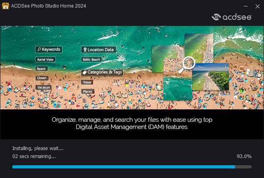
Task: Click the "Installing, please wait..." status text
Action: click(38, 148)
